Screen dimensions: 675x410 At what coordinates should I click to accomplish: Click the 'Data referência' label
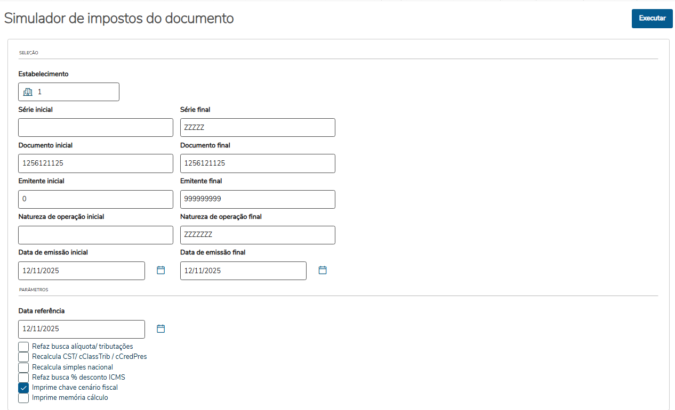click(x=42, y=311)
